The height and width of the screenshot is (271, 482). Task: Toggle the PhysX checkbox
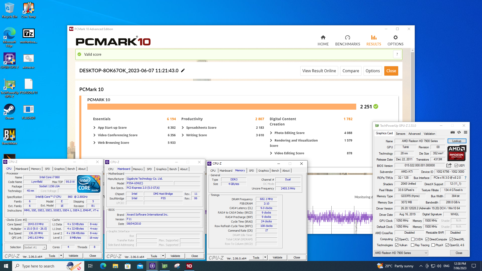click(433, 245)
